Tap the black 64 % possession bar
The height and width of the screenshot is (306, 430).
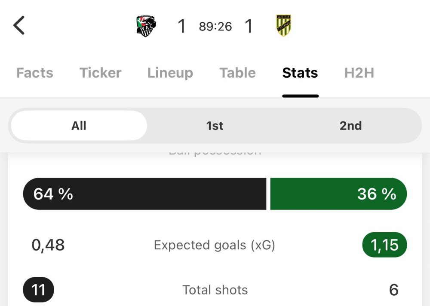pyautogui.click(x=144, y=194)
